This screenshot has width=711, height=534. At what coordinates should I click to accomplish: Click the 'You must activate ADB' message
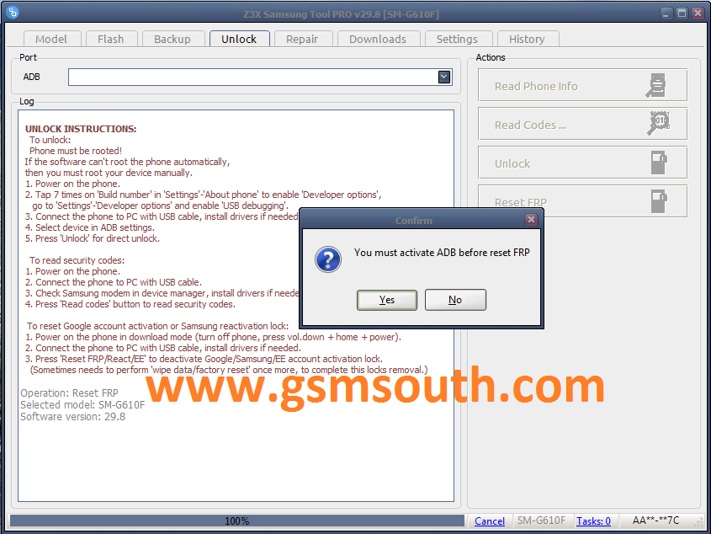tap(442, 253)
